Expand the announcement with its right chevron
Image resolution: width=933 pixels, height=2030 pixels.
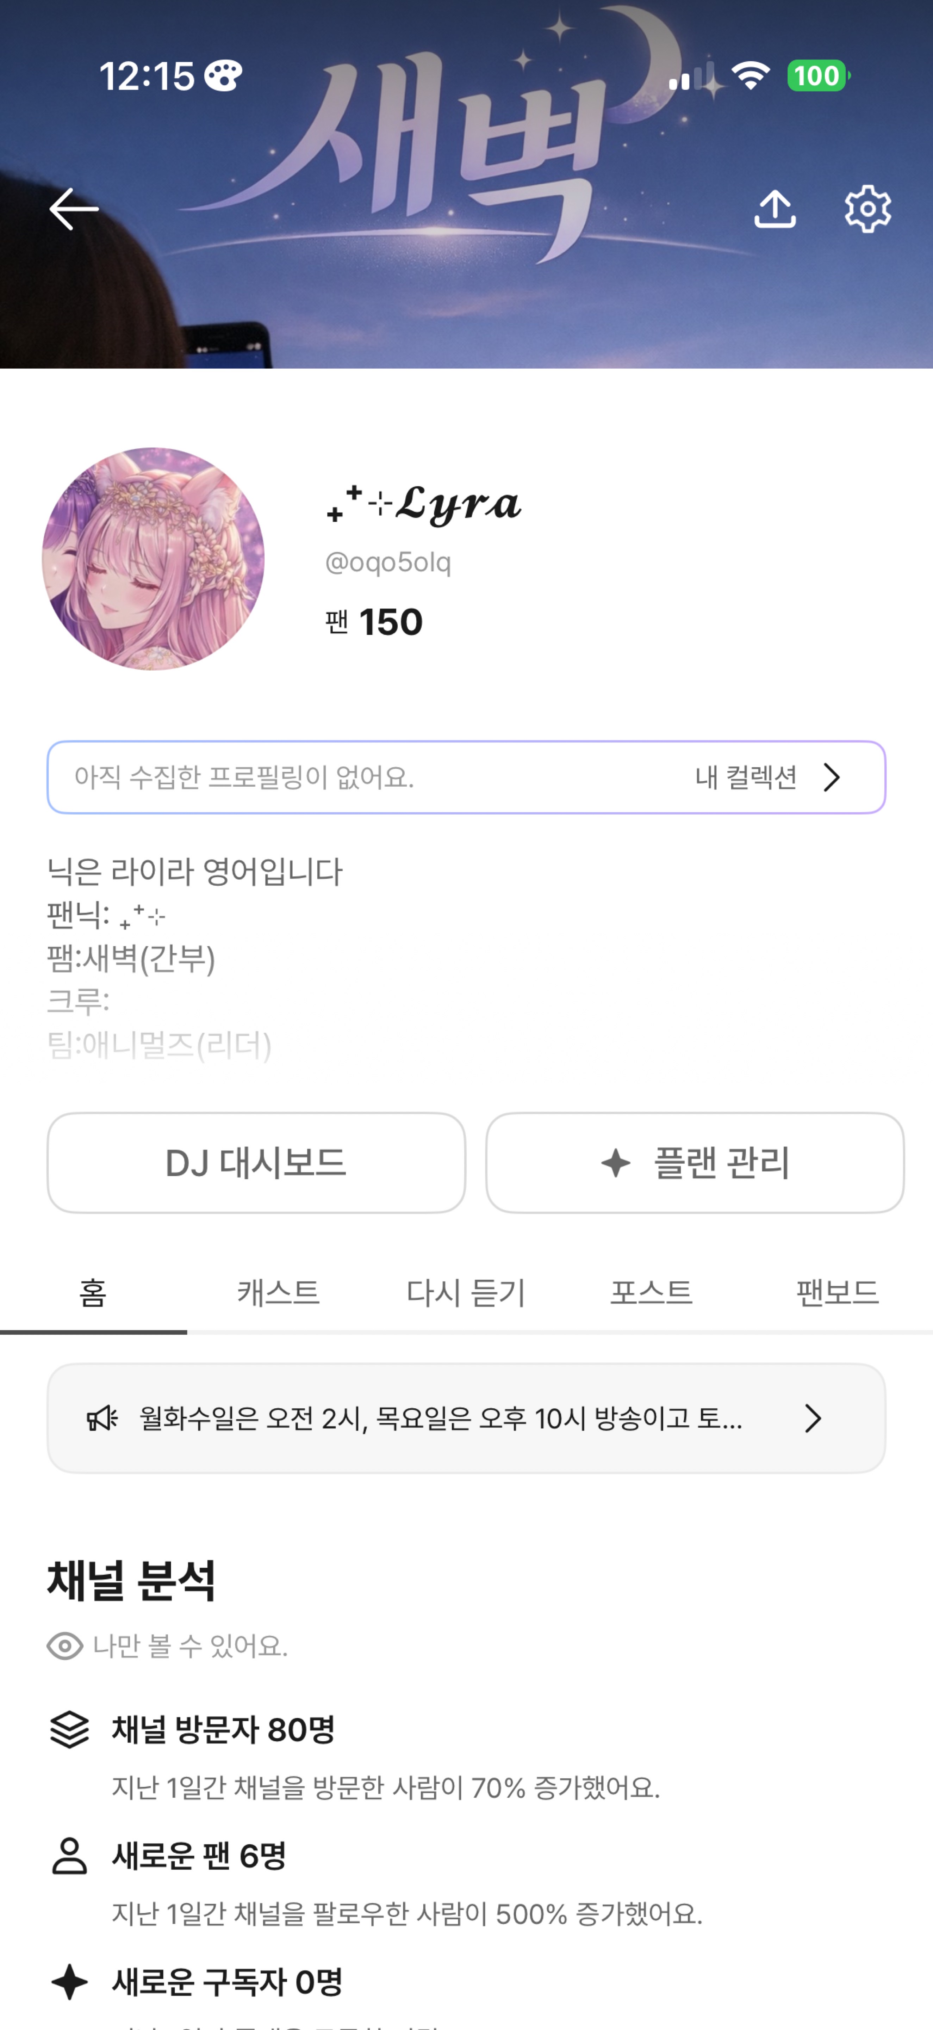(813, 1419)
